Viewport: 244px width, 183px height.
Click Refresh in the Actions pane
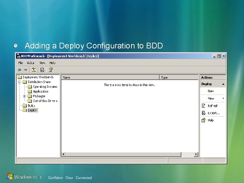(213, 106)
